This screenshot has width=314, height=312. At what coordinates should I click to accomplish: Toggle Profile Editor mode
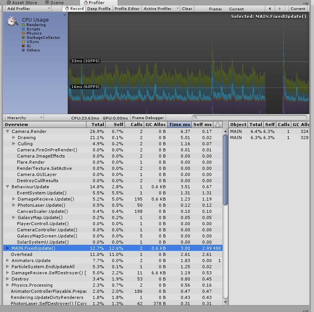pos(127,8)
